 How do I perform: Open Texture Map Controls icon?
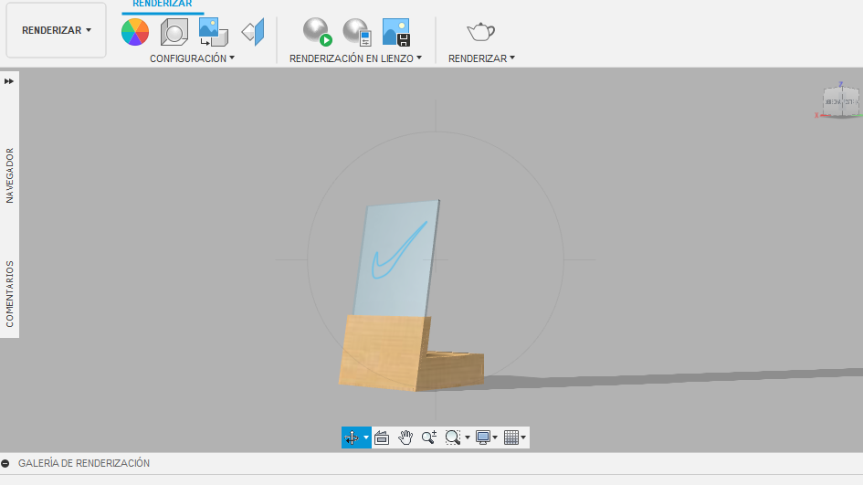253,32
